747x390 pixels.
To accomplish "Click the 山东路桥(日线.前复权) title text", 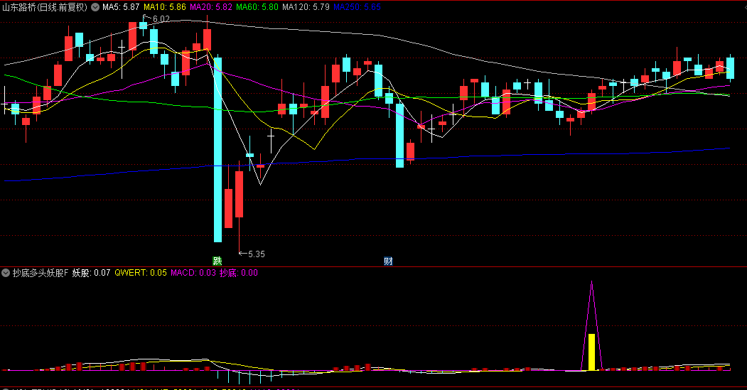I will [x=45, y=7].
